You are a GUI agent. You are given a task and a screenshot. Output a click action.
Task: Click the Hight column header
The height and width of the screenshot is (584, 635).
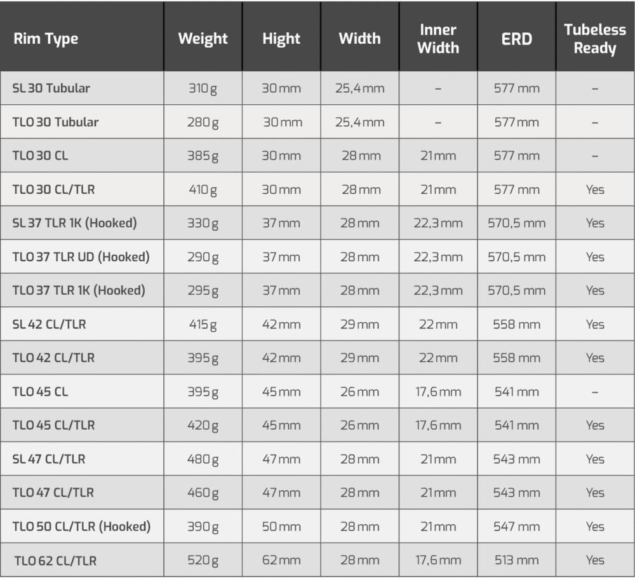click(281, 39)
